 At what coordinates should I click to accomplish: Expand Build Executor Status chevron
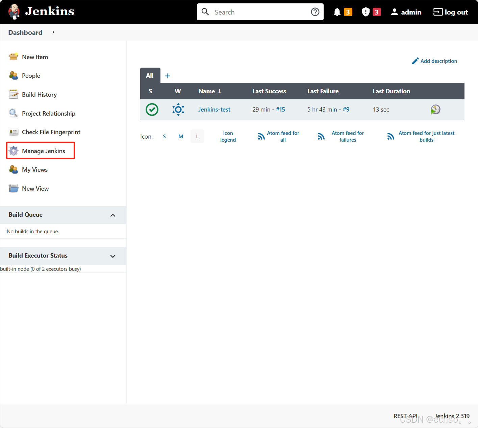(x=113, y=256)
